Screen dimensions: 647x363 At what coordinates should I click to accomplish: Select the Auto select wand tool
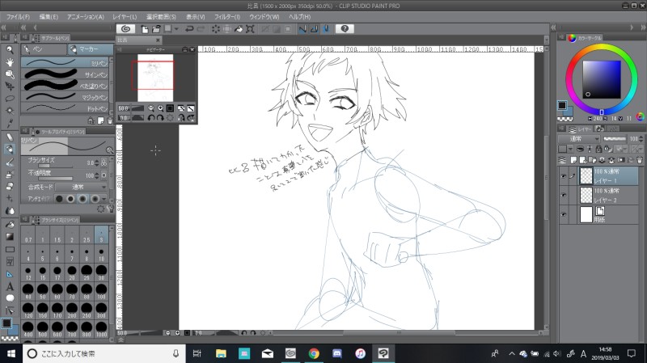coord(10,111)
